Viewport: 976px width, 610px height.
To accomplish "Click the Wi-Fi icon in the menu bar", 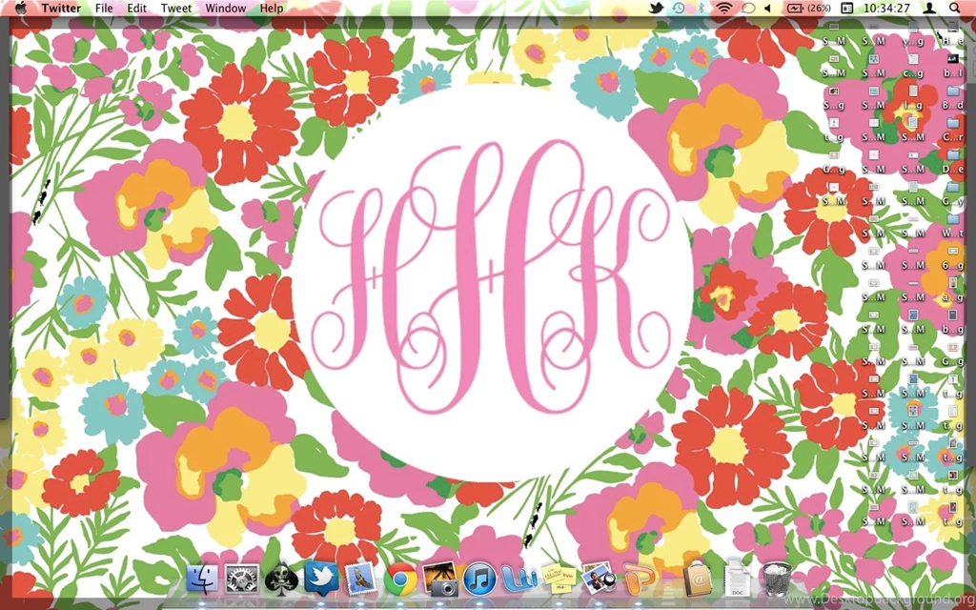I will [x=723, y=9].
